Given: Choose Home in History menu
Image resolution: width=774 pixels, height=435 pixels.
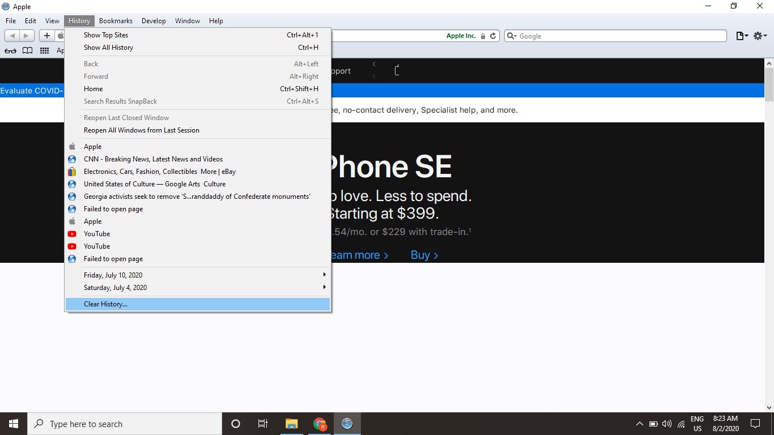Looking at the screenshot, I should (x=198, y=89).
